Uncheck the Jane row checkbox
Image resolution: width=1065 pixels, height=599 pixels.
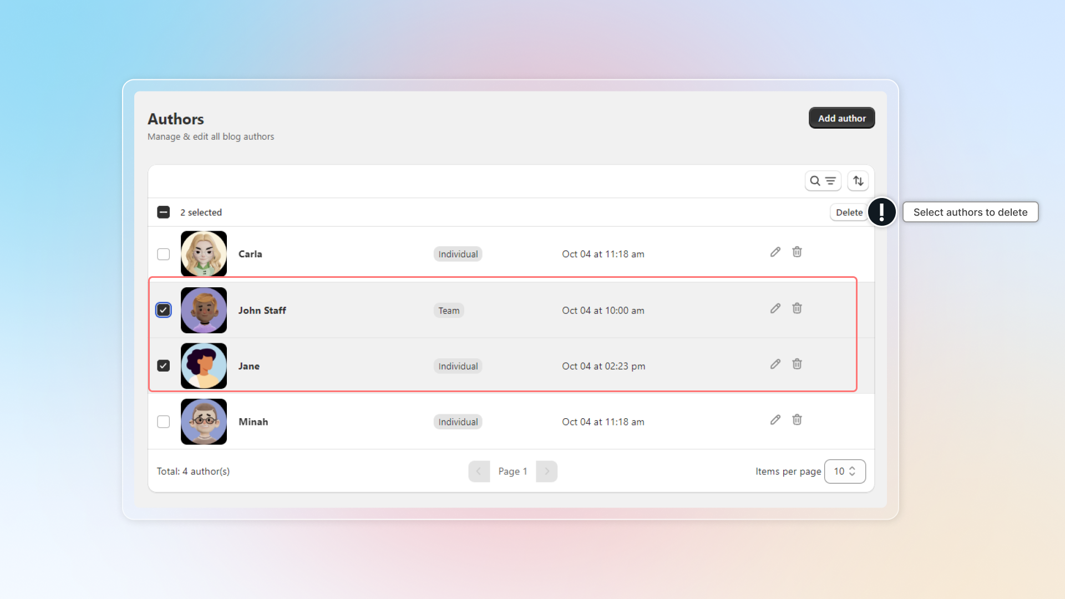(x=163, y=366)
